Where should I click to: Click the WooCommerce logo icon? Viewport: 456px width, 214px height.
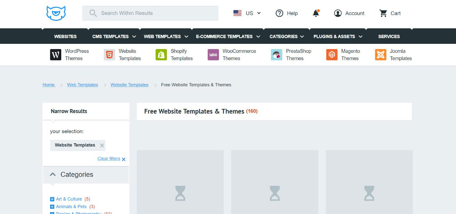[x=213, y=55]
